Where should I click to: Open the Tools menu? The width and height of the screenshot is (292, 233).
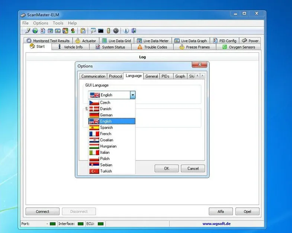58,23
